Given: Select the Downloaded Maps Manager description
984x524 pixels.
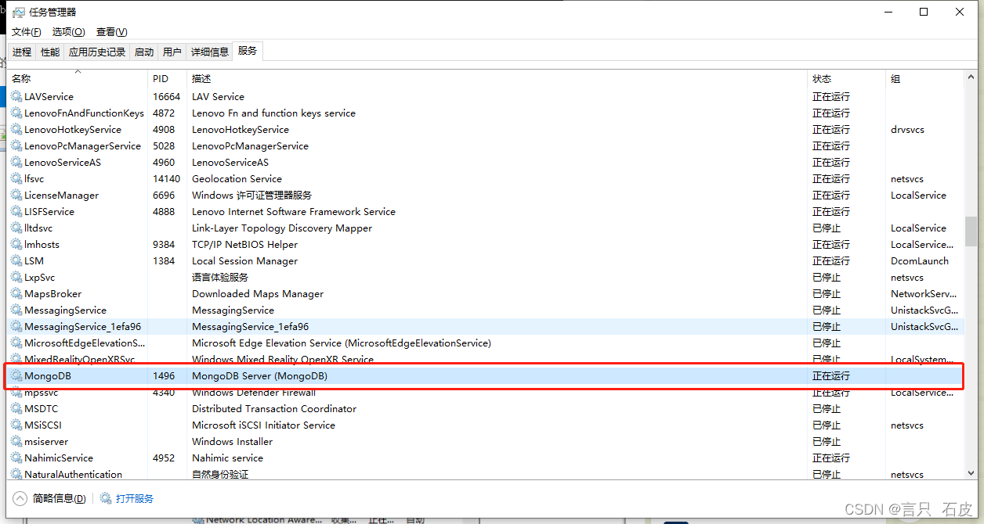Looking at the screenshot, I should tap(258, 293).
